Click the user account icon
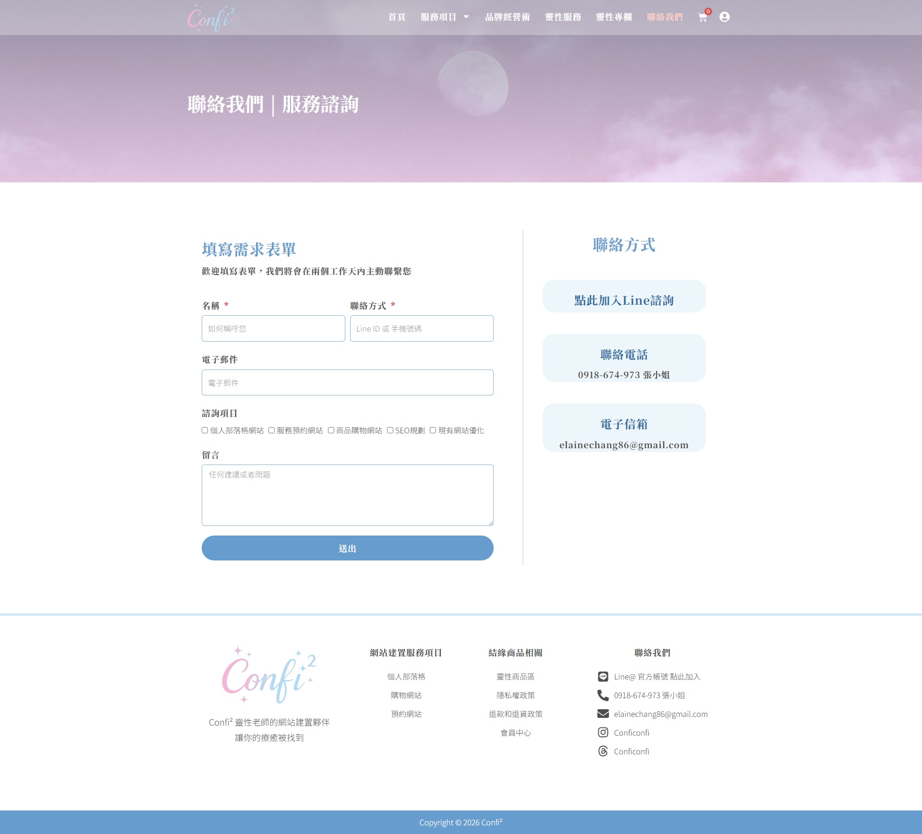 pyautogui.click(x=724, y=17)
